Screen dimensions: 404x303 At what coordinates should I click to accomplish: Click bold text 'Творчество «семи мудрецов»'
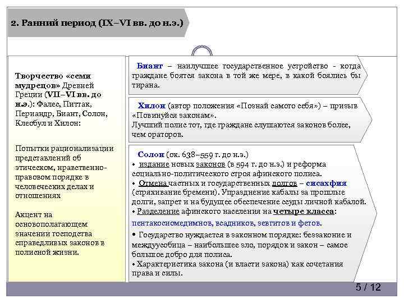click(53, 81)
